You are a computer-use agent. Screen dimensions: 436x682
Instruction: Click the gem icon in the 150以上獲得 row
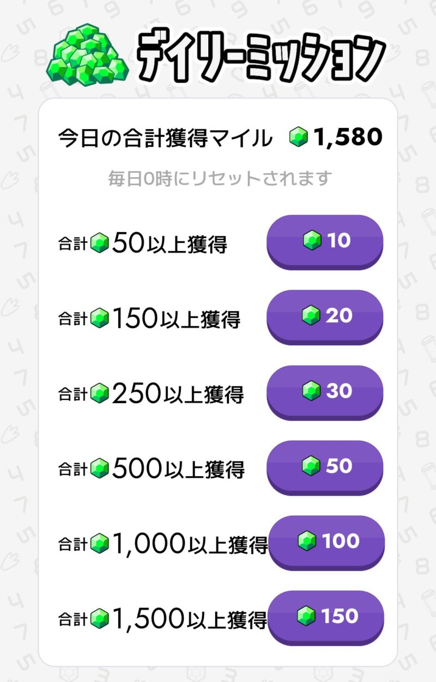tap(100, 318)
